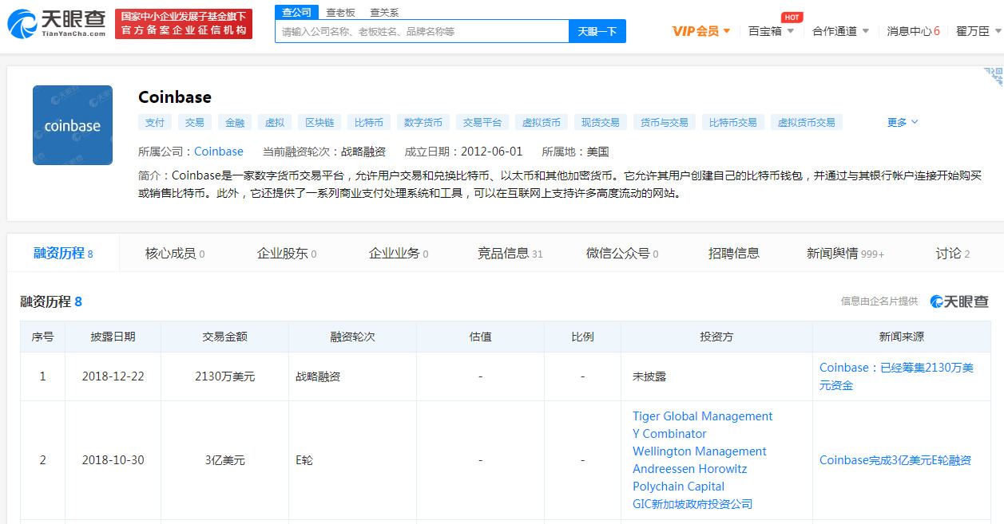Open investor Wellington Management
Viewport: 1004px width, 524px height.
[x=700, y=451]
